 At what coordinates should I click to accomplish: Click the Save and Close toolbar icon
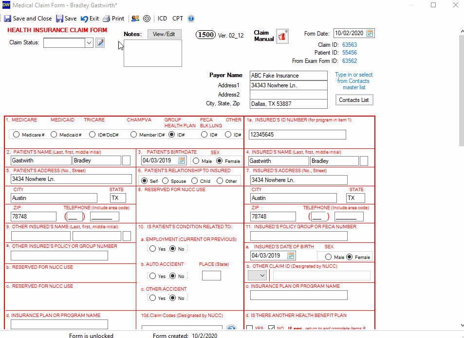point(7,19)
